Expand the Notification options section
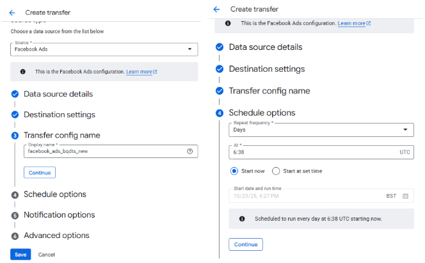The width and height of the screenshot is (425, 263). tap(59, 215)
